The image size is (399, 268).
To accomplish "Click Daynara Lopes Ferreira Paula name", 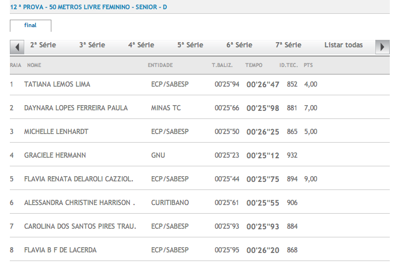I will pyautogui.click(x=76, y=108).
